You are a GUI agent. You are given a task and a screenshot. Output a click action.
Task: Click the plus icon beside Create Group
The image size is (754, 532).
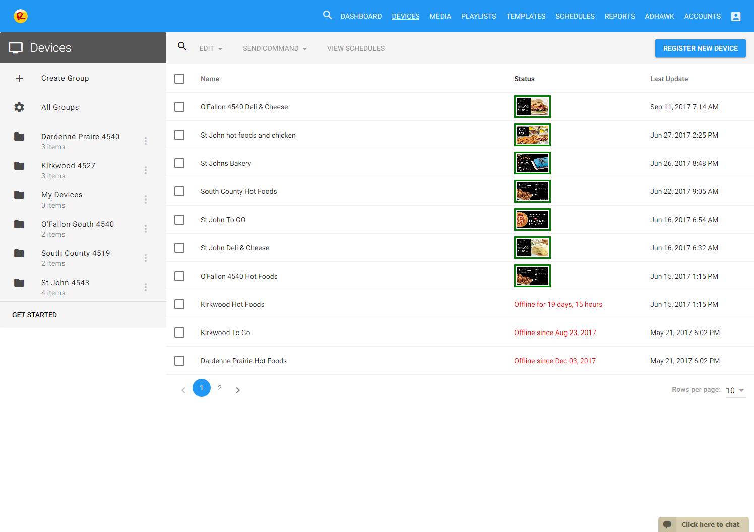19,78
